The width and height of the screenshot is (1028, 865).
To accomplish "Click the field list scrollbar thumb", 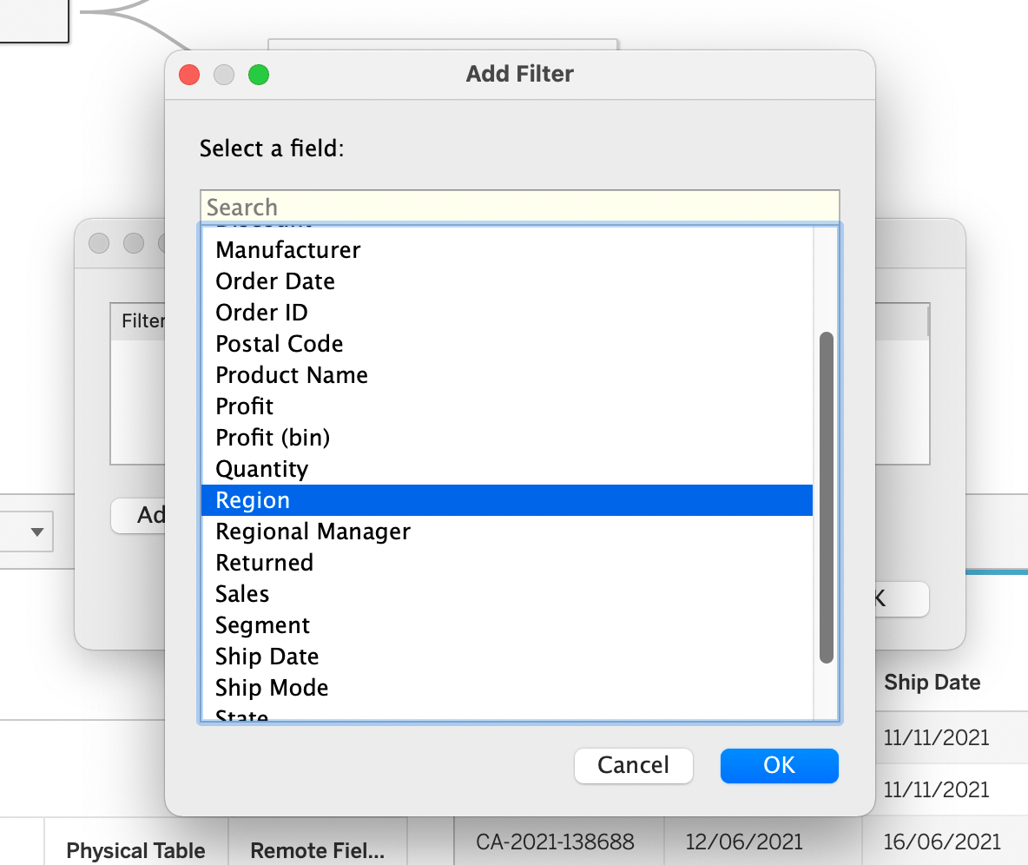I will 826,495.
